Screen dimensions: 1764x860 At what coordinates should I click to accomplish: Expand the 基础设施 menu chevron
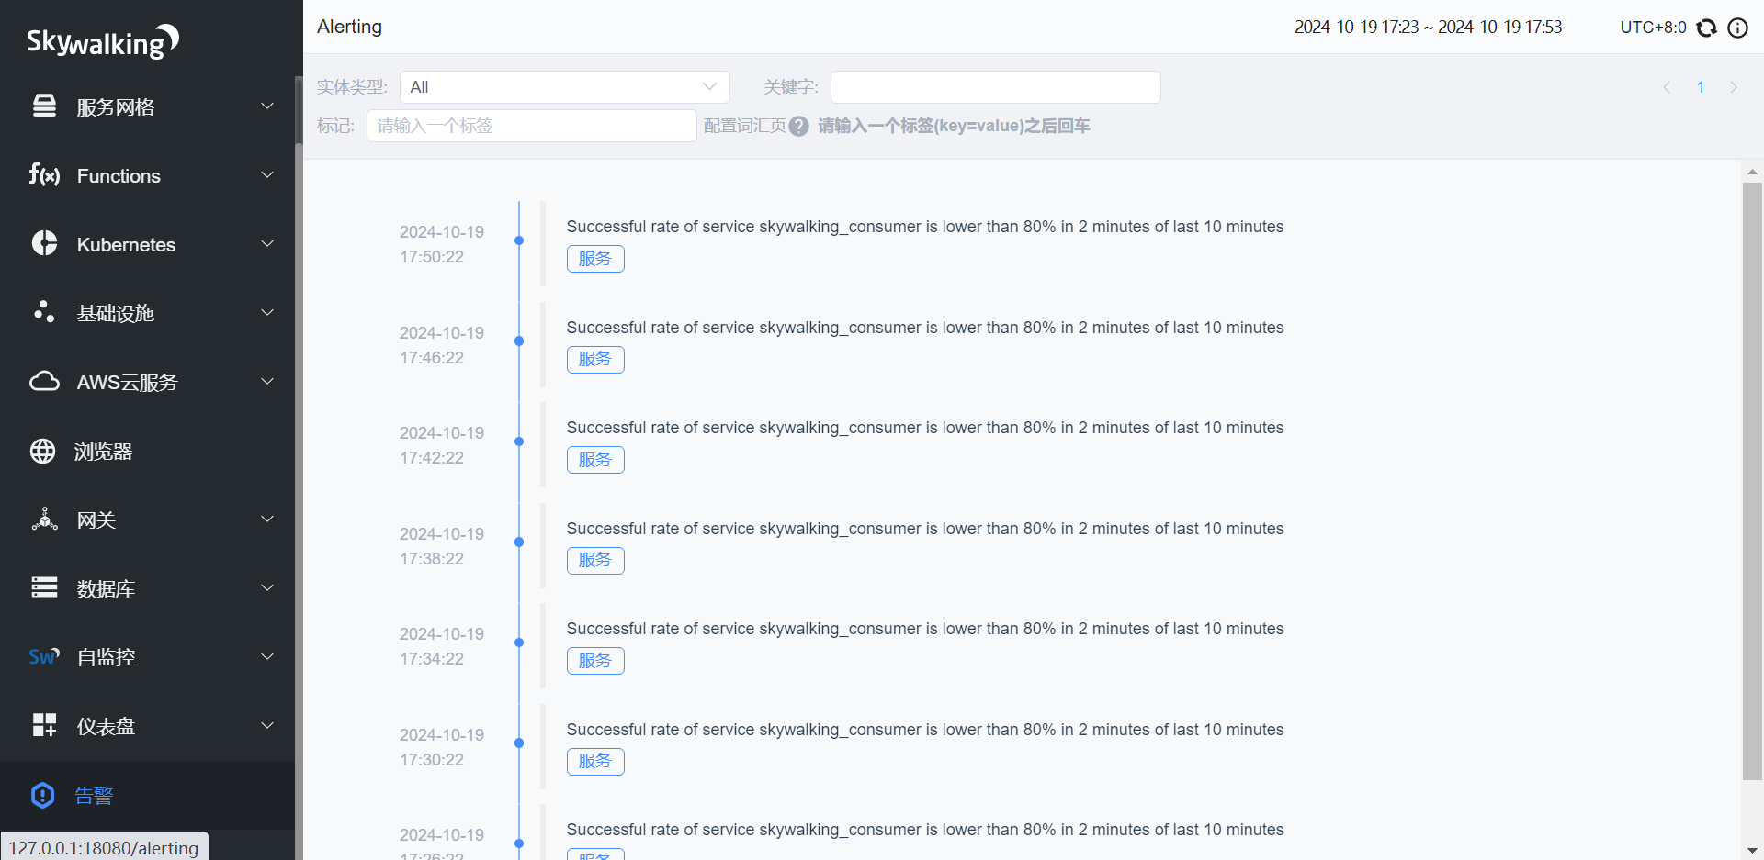pyautogui.click(x=267, y=312)
